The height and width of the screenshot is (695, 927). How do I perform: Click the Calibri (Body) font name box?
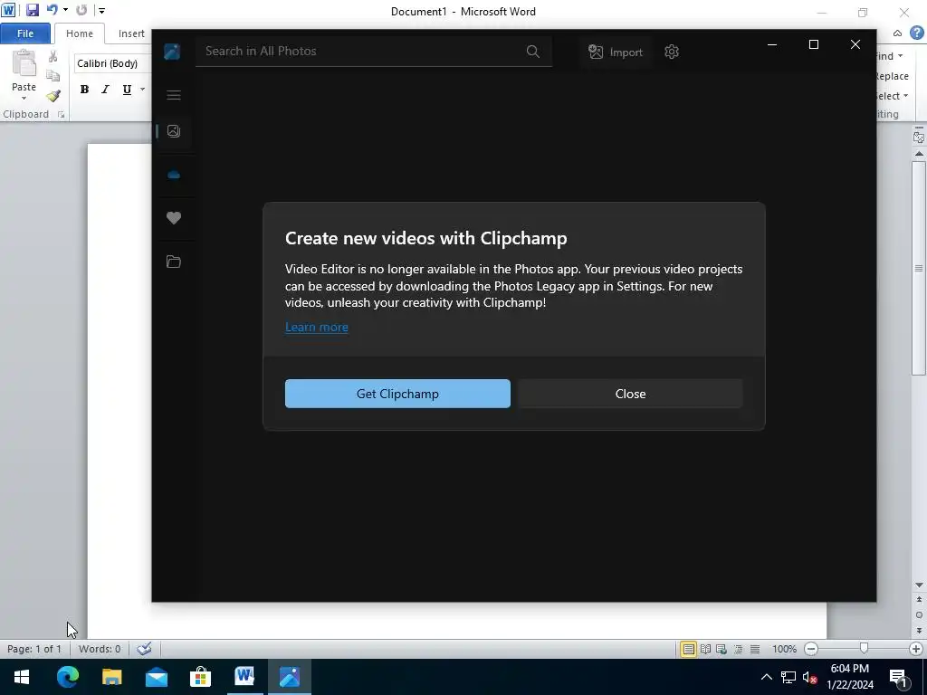[x=112, y=63]
